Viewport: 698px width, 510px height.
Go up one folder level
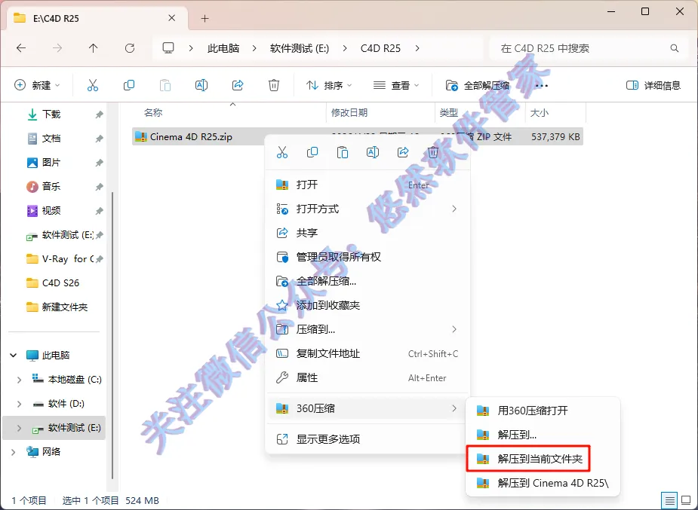point(93,48)
